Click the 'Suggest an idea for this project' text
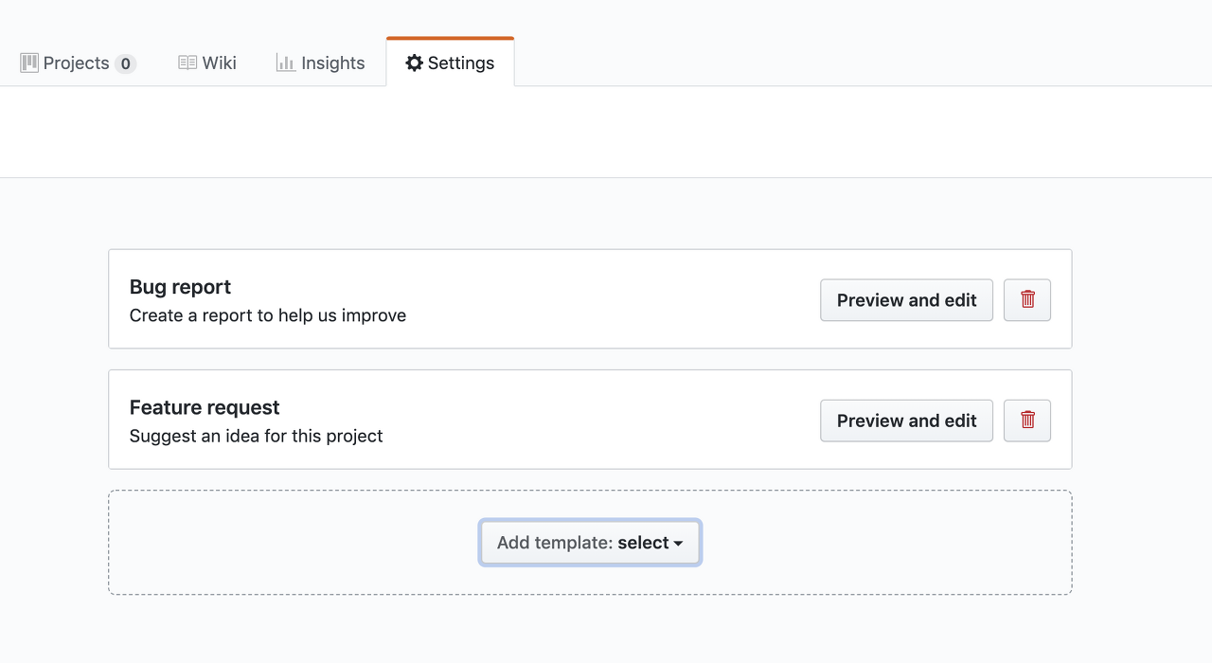Viewport: 1212px width, 663px height. point(256,436)
